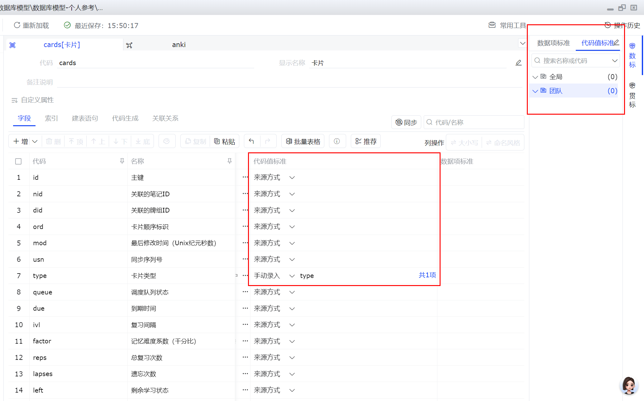Toggle the select-all header checkbox

tap(18, 161)
